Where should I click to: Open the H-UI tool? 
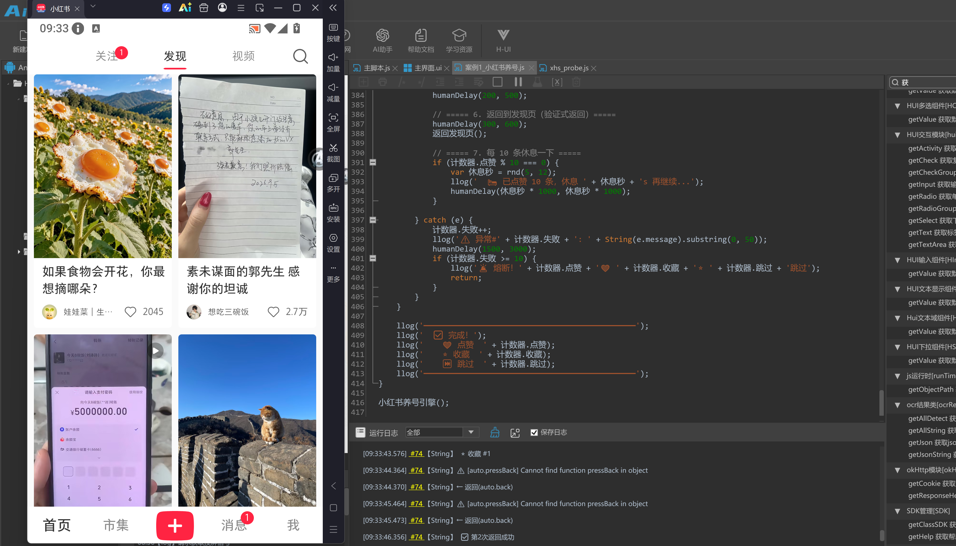click(x=503, y=40)
